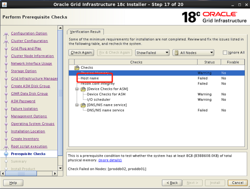
Task: Go to the Cluster Configuration step
Action: (x=29, y=41)
